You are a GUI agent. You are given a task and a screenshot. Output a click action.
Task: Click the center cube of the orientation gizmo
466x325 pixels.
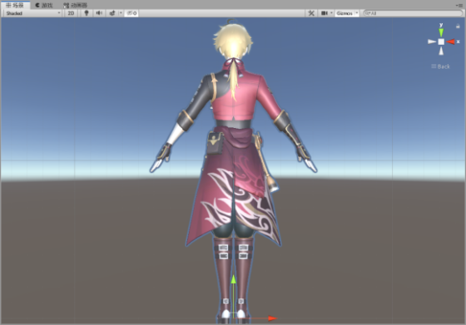[x=441, y=42]
